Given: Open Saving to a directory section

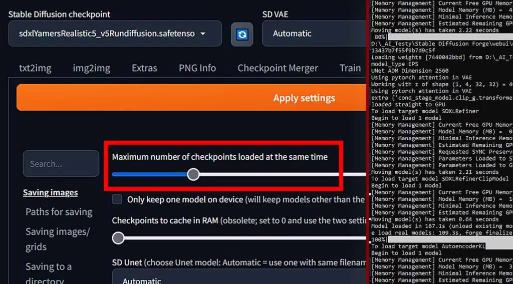Looking at the screenshot, I should (49, 273).
